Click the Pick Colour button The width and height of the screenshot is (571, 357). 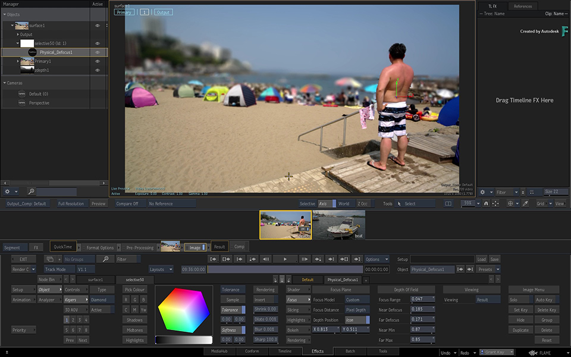135,290
